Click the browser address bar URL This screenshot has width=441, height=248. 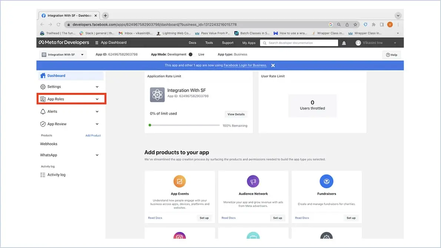click(x=155, y=25)
